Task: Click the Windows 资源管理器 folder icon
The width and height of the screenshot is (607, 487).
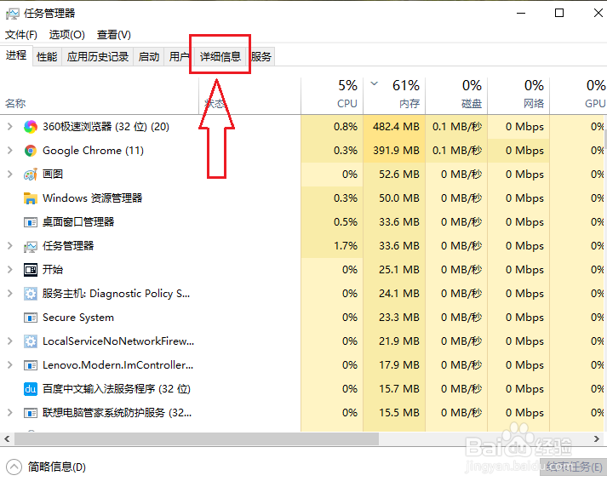Action: pyautogui.click(x=31, y=198)
